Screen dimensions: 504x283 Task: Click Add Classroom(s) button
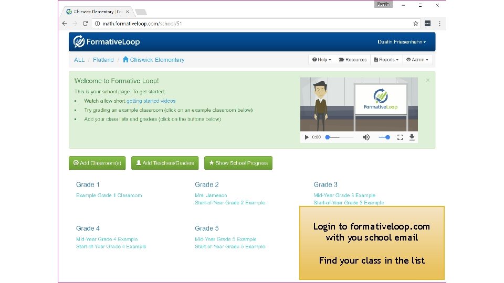(x=97, y=163)
